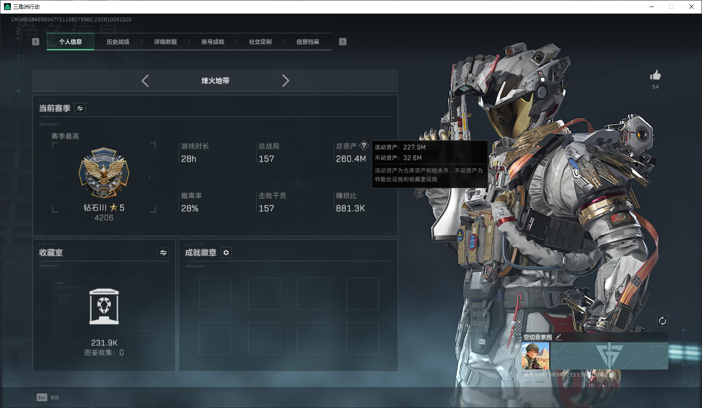The image size is (702, 408).
Task: Click the thumbs-up like icon
Action: pyautogui.click(x=656, y=75)
